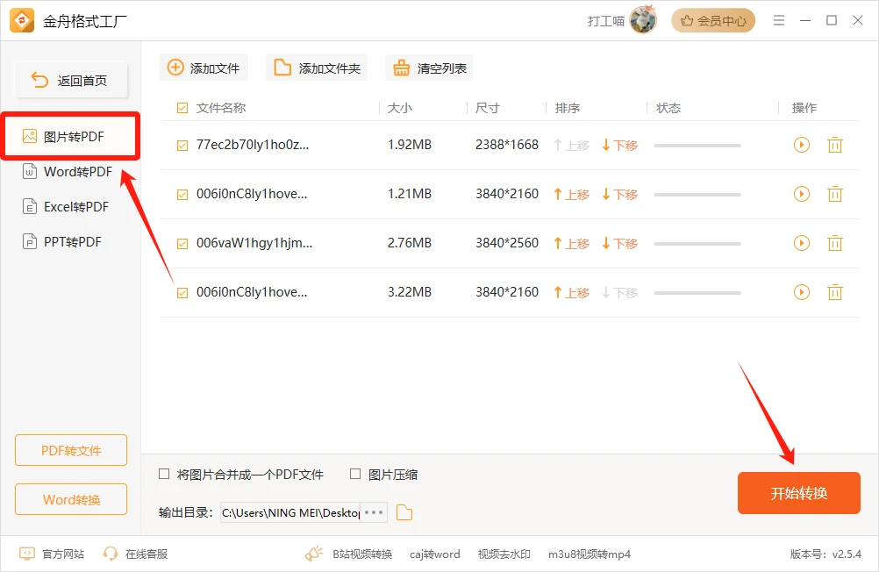The height and width of the screenshot is (572, 879).
Task: Select 图片转PDF in the sidebar
Action: point(71,136)
